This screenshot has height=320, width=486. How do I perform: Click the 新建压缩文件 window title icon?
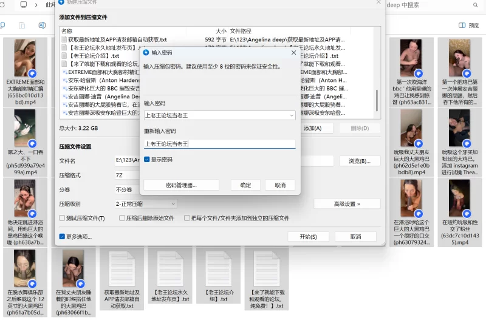point(60,2)
